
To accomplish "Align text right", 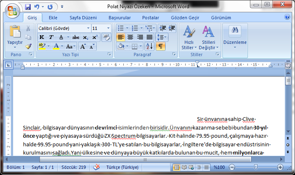I will tap(140, 37).
